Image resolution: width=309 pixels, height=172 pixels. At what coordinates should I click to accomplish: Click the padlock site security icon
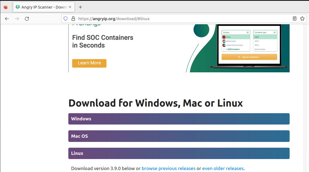tap(73, 18)
